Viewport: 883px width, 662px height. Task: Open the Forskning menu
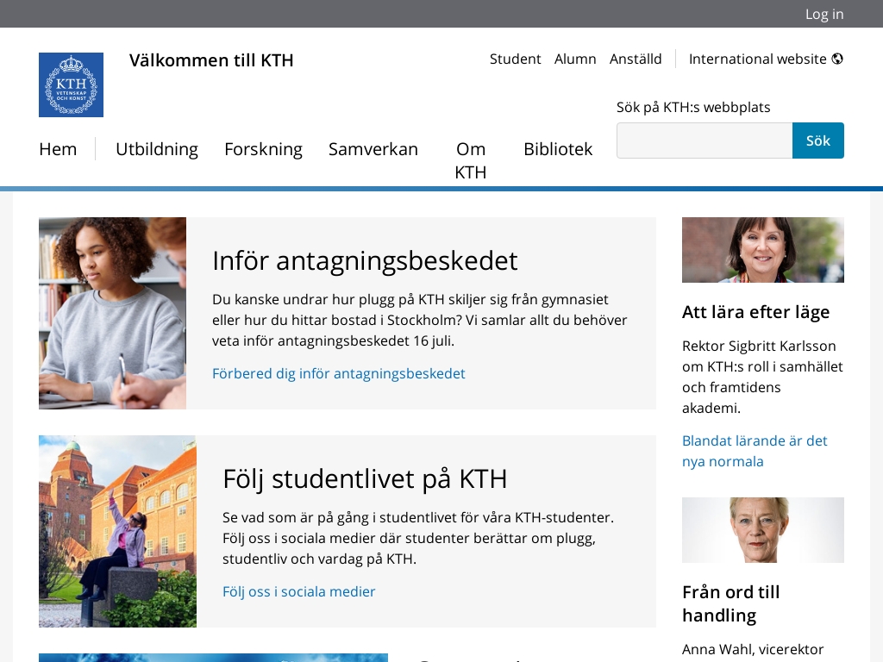click(x=264, y=149)
